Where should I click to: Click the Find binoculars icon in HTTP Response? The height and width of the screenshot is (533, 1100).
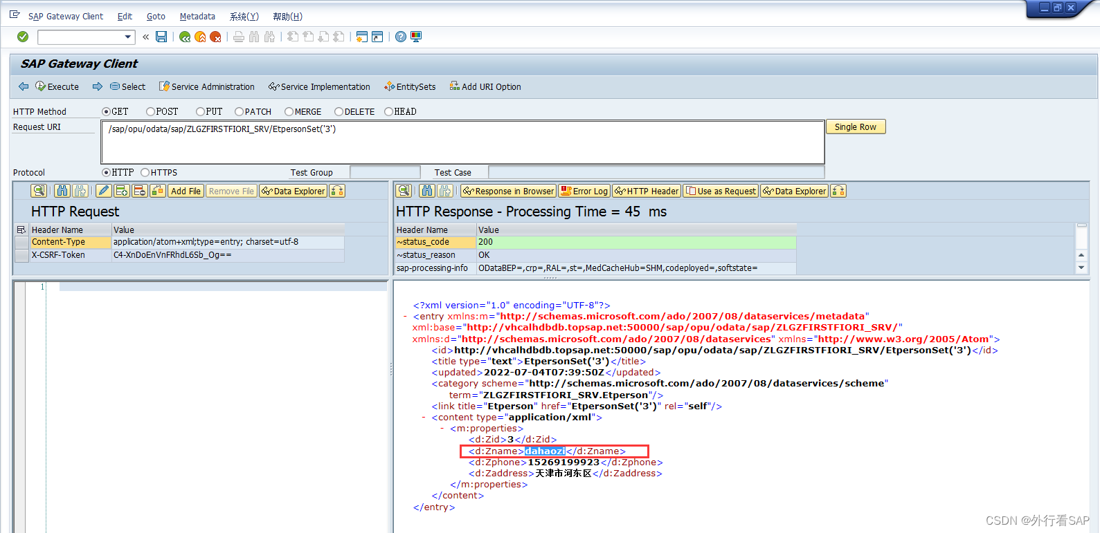click(x=427, y=191)
